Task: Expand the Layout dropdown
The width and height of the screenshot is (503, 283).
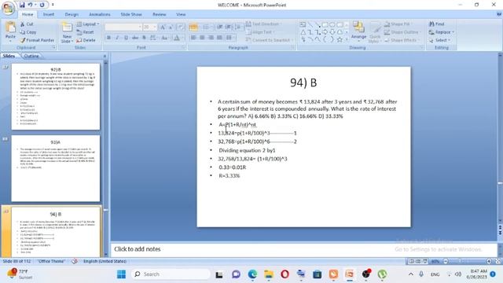Action: (x=88, y=24)
